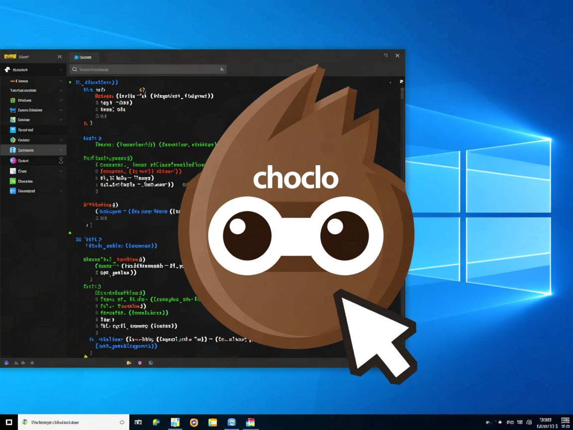Click the refresh icon in the top-right corner
573x430 pixels.
386,56
